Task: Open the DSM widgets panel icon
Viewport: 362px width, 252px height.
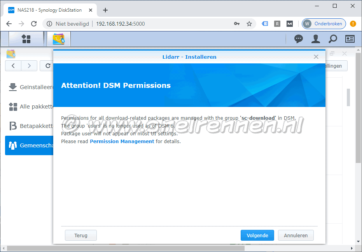Action: 350,39
